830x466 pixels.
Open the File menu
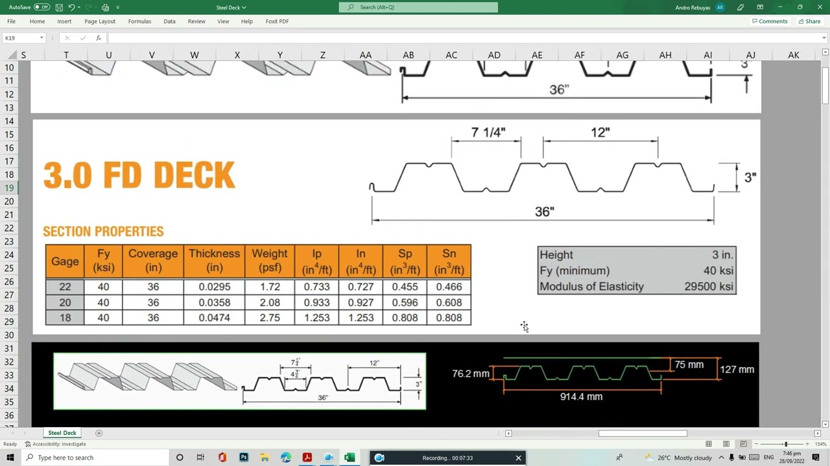point(11,21)
